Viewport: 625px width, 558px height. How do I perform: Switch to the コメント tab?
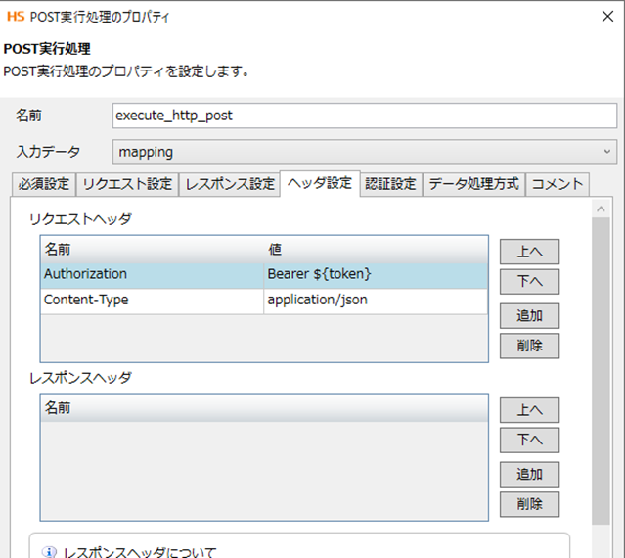[558, 183]
